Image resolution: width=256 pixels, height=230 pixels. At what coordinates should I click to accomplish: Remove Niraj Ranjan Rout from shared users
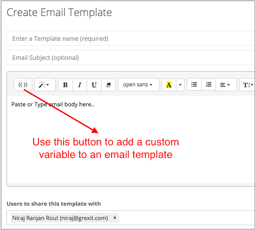pyautogui.click(x=115, y=217)
